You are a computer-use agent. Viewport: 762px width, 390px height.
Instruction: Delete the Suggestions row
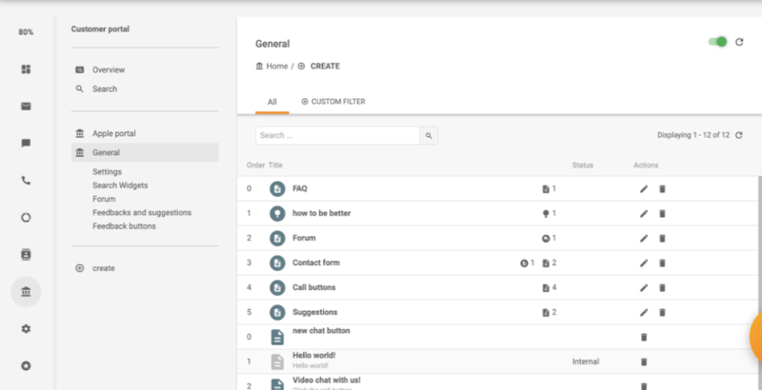point(662,312)
